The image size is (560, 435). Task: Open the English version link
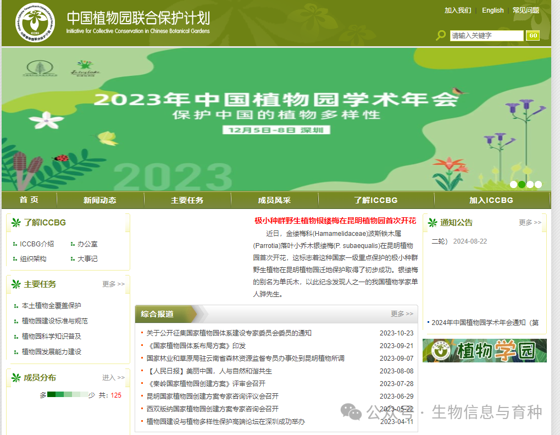tap(492, 10)
